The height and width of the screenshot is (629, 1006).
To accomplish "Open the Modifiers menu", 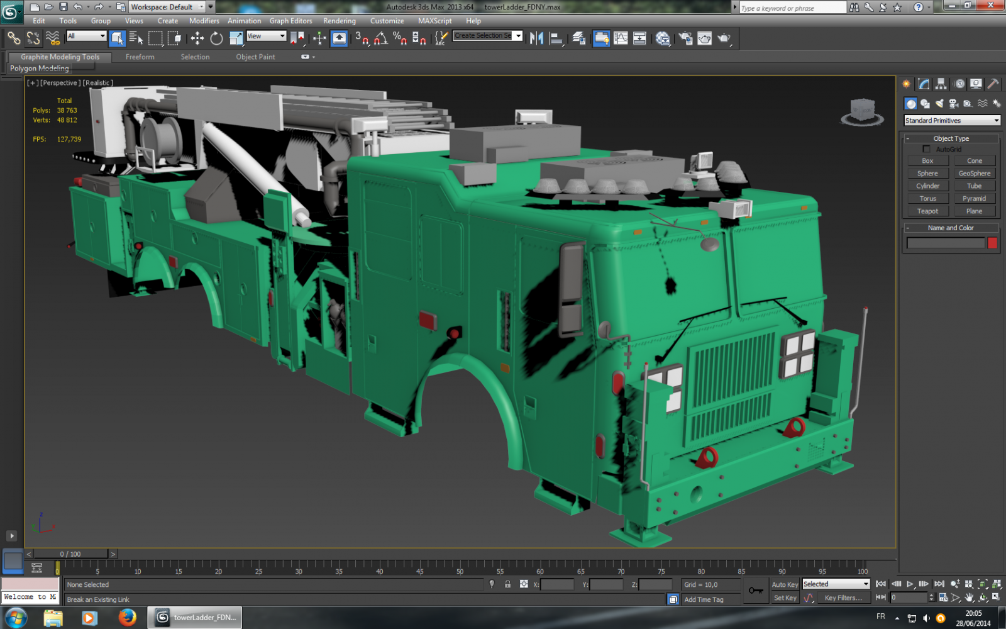I will [x=204, y=21].
